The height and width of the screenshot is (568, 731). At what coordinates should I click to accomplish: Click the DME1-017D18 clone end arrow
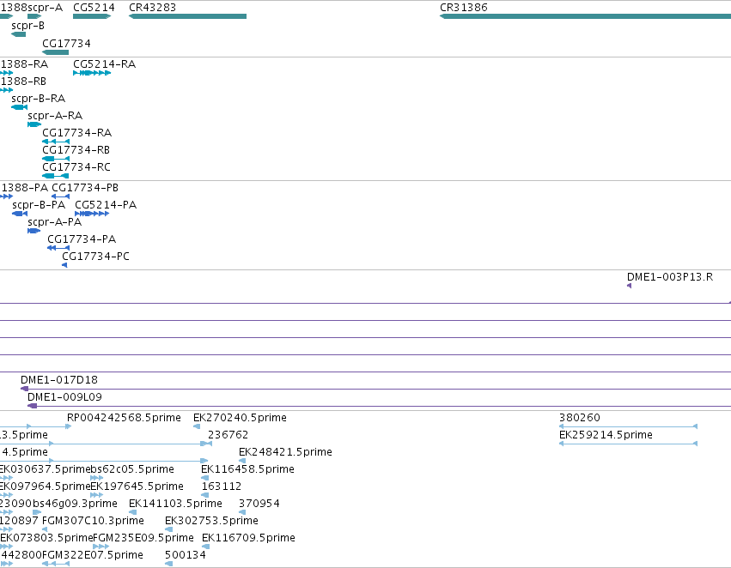click(x=24, y=389)
